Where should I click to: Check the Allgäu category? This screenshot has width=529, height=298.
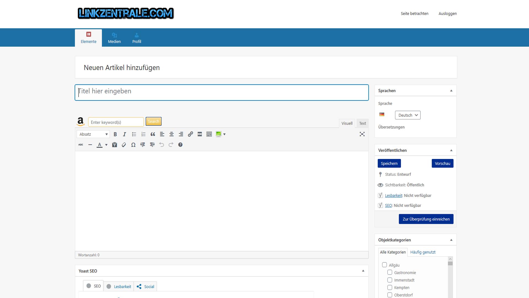pos(385,265)
